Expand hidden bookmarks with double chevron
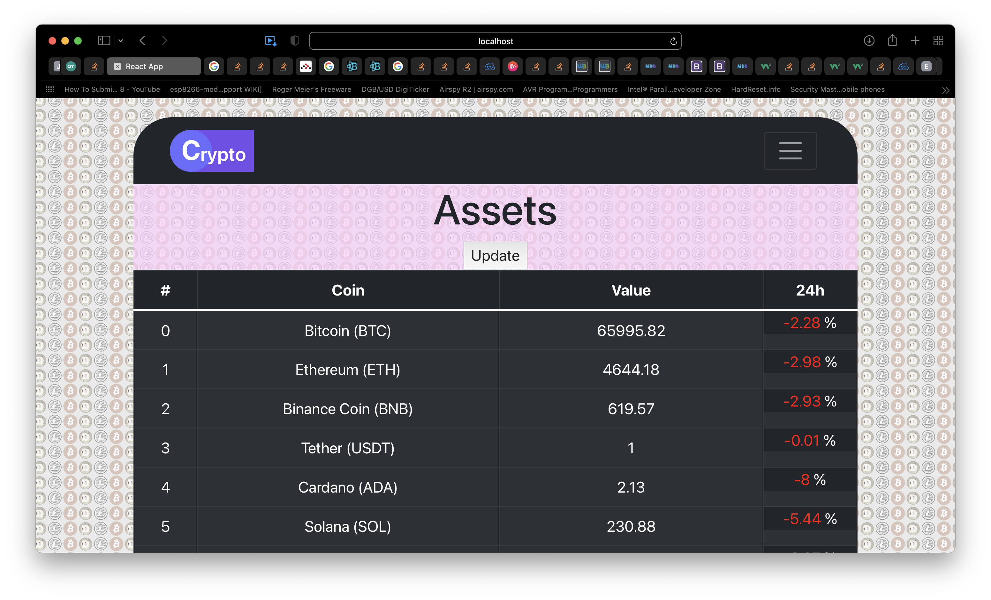 coord(946,90)
